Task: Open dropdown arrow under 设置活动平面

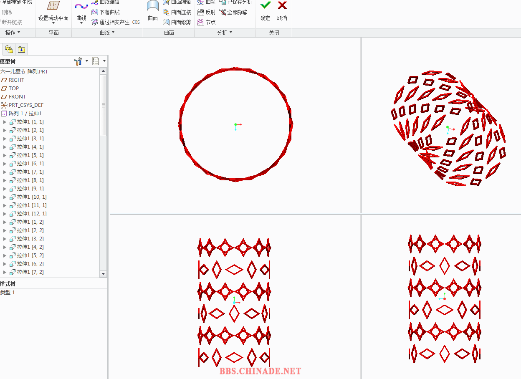Action: click(53, 23)
